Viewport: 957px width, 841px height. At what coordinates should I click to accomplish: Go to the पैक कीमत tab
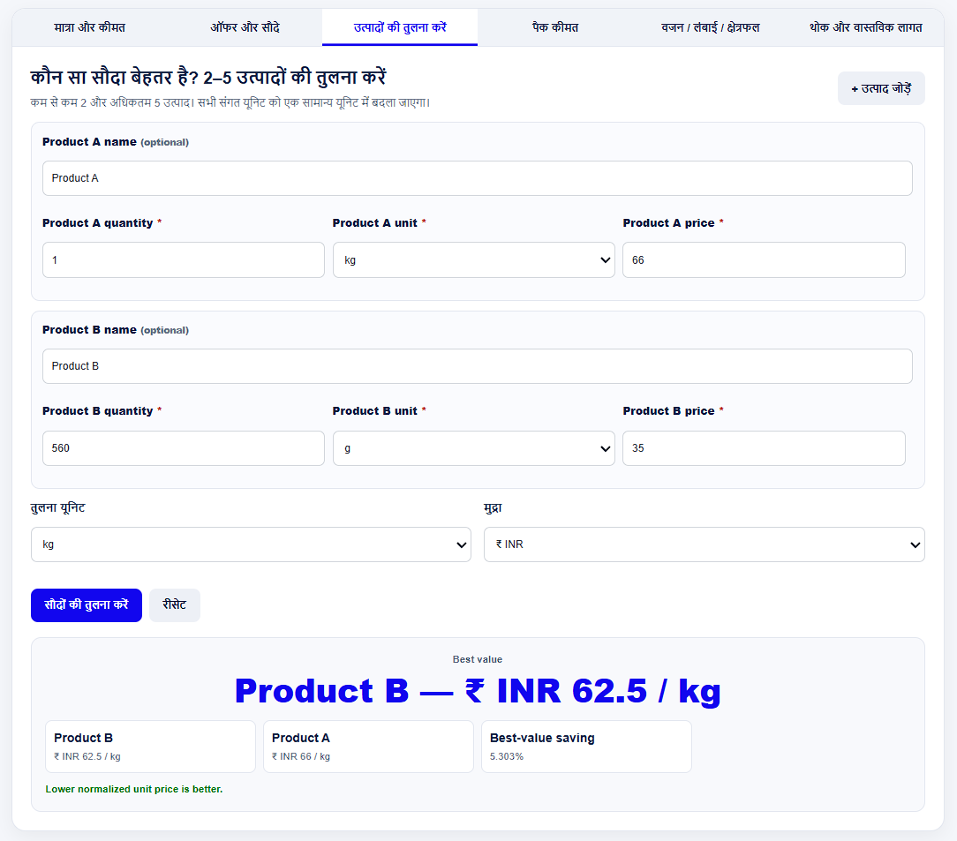click(554, 27)
